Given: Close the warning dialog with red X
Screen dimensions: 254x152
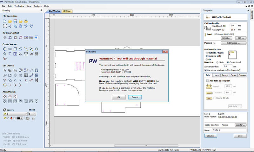Looking at the screenshot, I should (x=165, y=52).
